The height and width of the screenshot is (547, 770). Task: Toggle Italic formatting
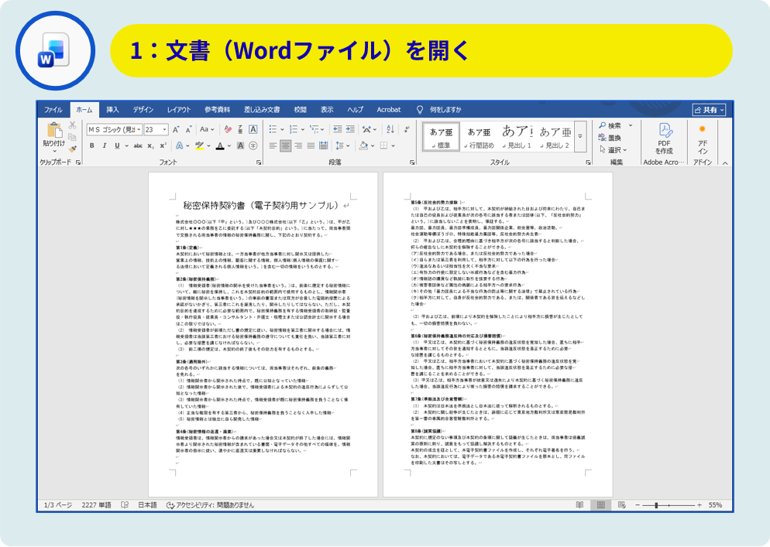[104, 145]
